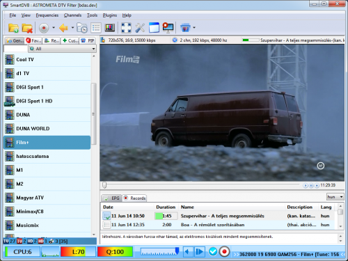Click the channel search input field
The height and width of the screenshot is (261, 348).
(15, 49)
